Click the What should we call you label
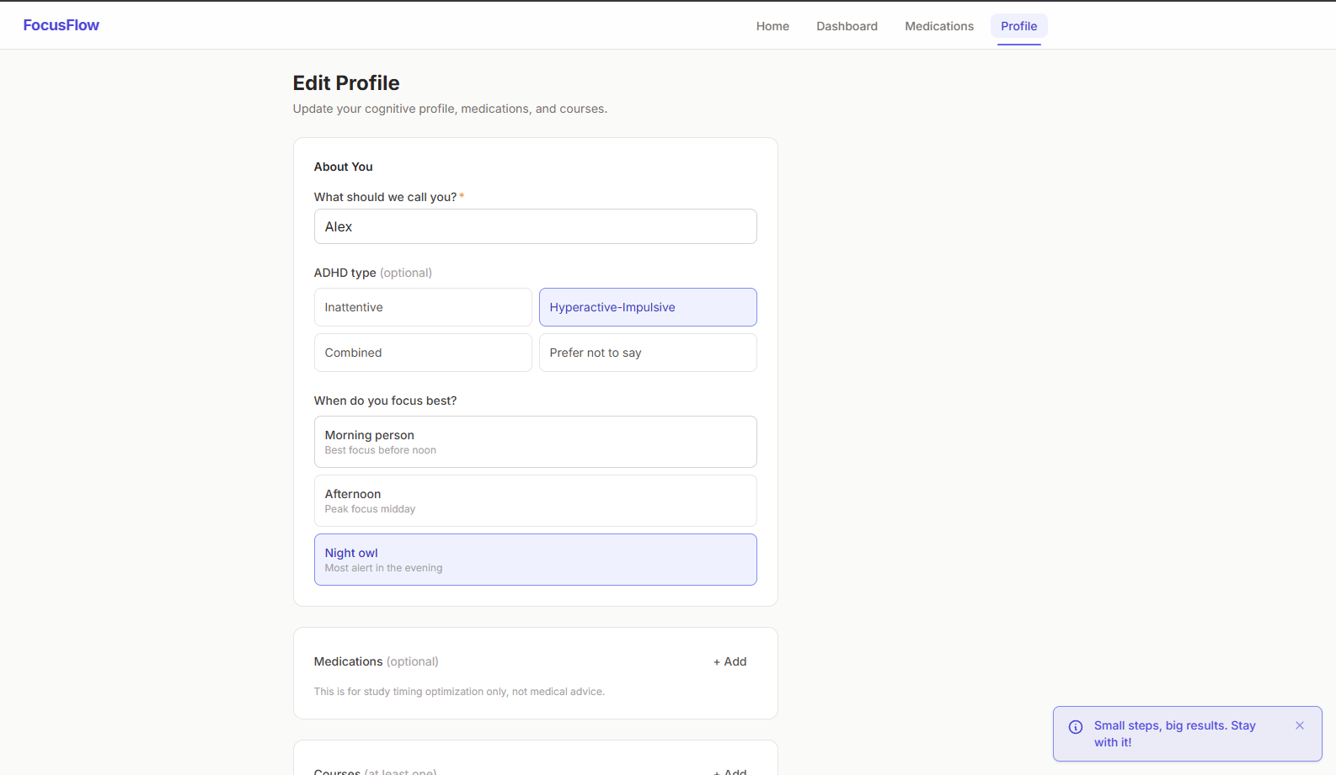 click(x=385, y=197)
